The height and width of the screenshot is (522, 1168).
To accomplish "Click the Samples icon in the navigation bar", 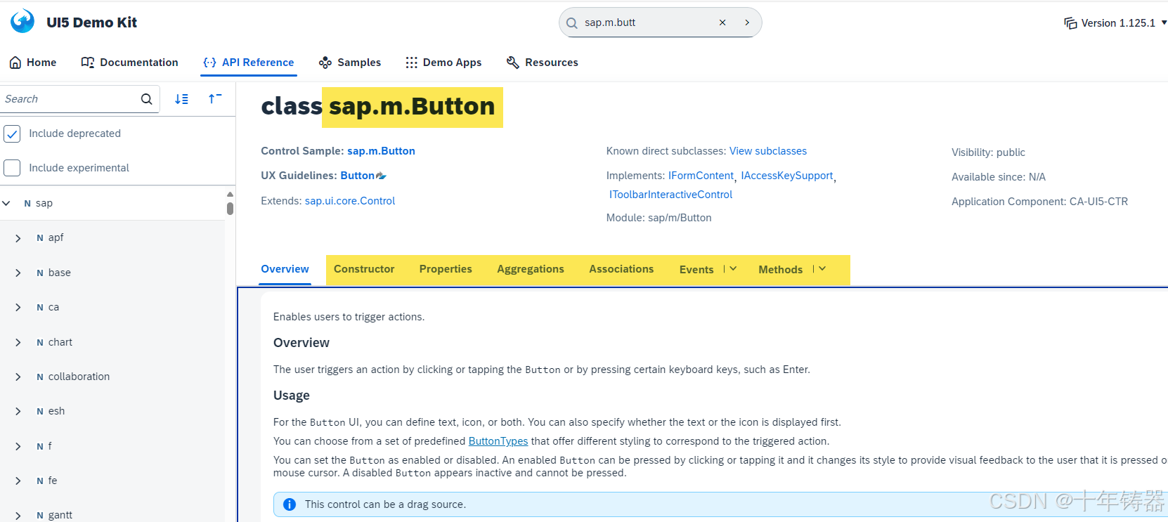I will pos(325,63).
